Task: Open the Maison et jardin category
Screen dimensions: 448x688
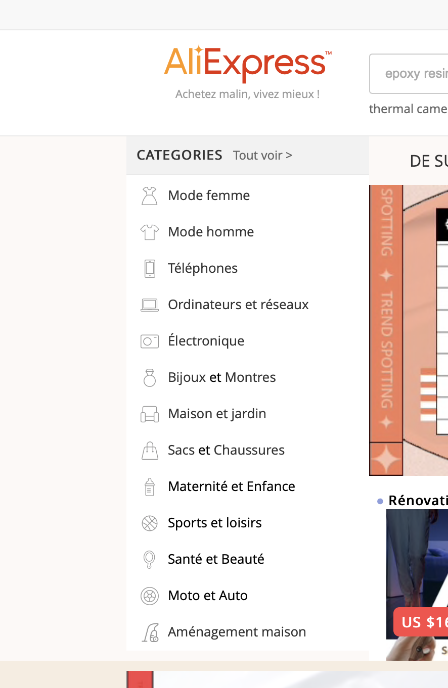Action: (217, 414)
